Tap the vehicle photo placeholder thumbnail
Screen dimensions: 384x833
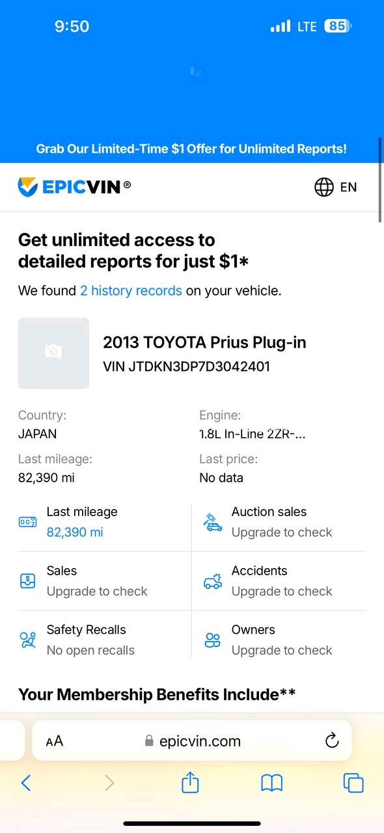click(53, 353)
